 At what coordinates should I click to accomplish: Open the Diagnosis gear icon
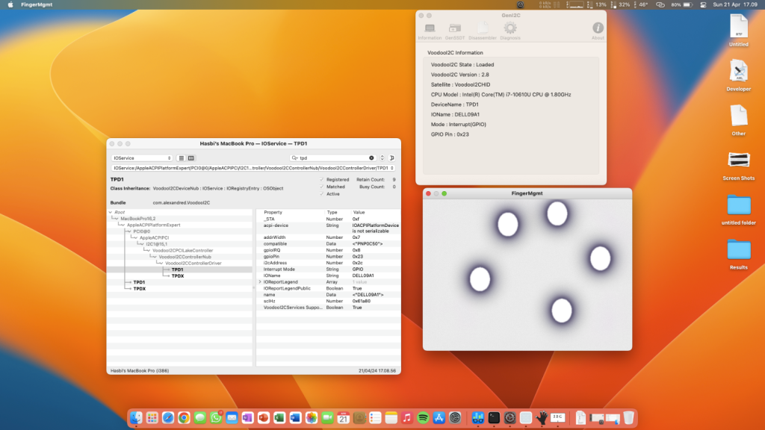(x=510, y=29)
